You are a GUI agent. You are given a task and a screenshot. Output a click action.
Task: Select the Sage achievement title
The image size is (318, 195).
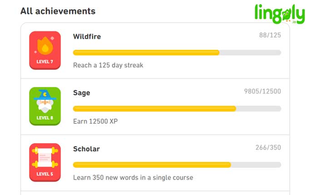(81, 93)
